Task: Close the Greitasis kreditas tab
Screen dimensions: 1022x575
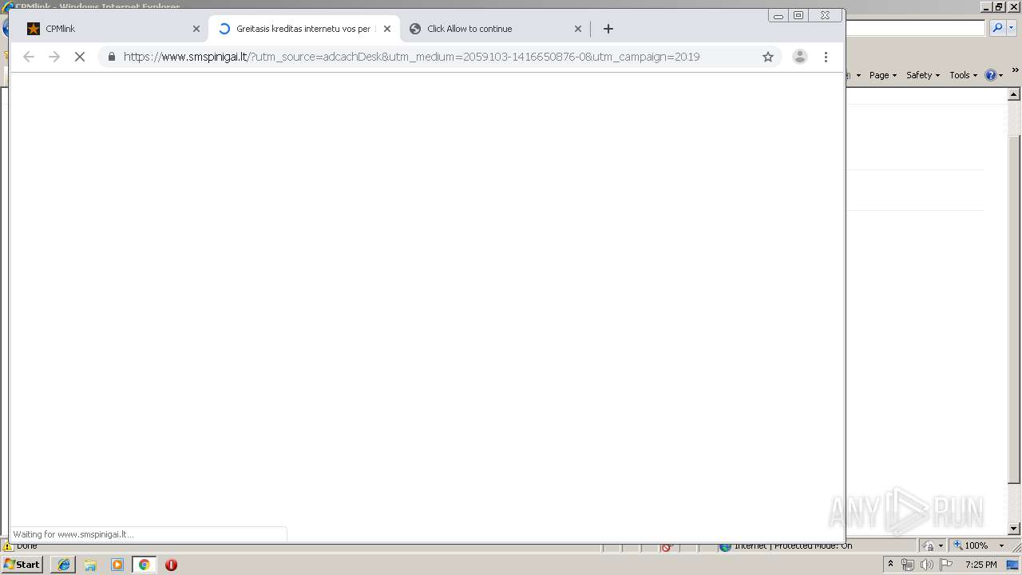Action: point(387,29)
